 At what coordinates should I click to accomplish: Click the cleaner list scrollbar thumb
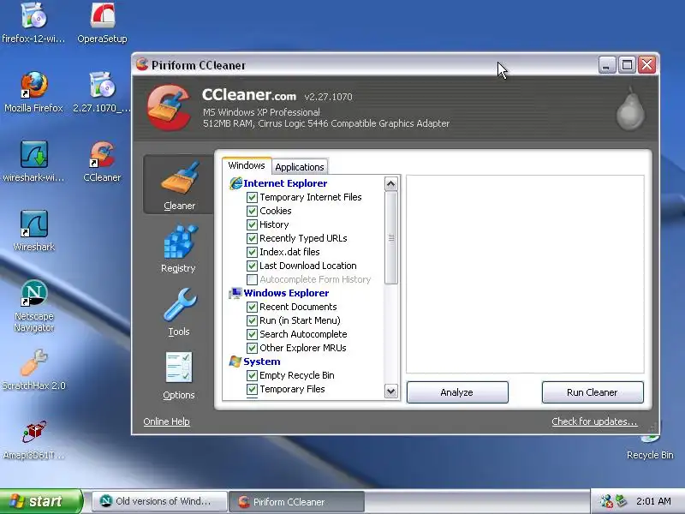coord(391,238)
